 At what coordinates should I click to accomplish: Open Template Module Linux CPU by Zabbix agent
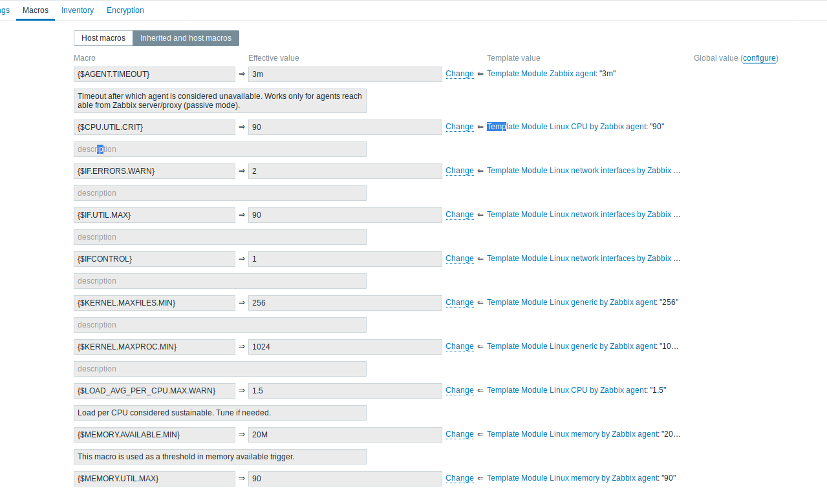click(x=566, y=127)
